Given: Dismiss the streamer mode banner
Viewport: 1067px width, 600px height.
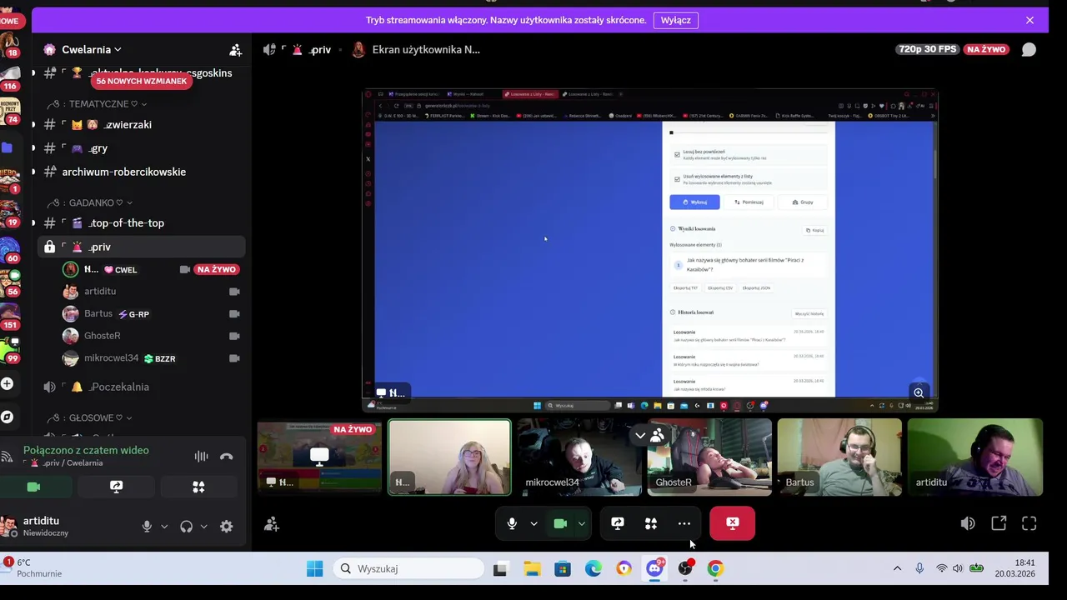Looking at the screenshot, I should [1029, 20].
